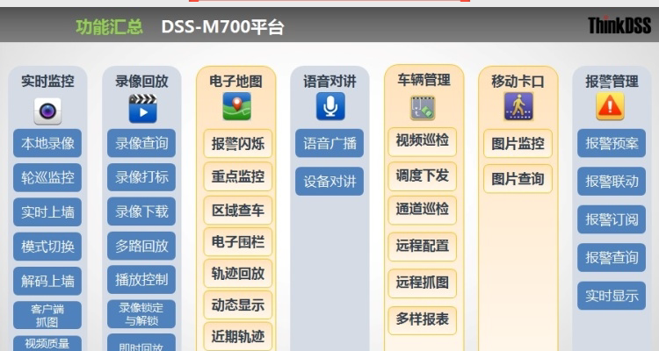Select 录像打标

141,177
